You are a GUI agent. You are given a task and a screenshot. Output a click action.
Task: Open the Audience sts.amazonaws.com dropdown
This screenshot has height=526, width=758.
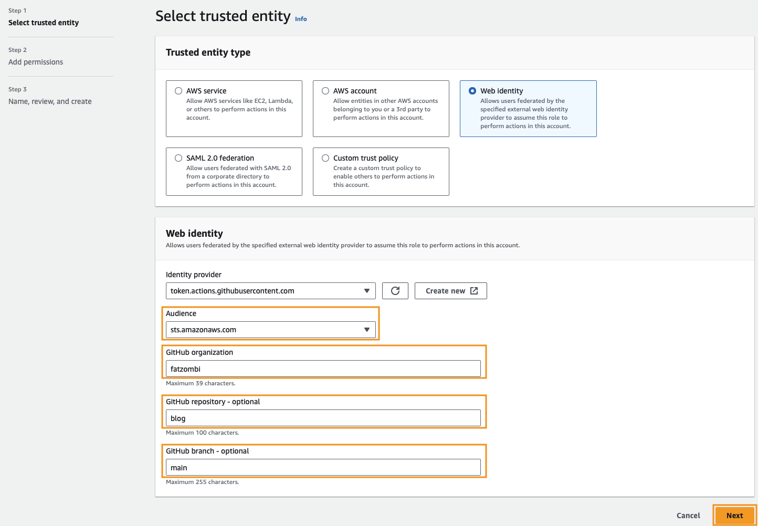pyautogui.click(x=271, y=330)
